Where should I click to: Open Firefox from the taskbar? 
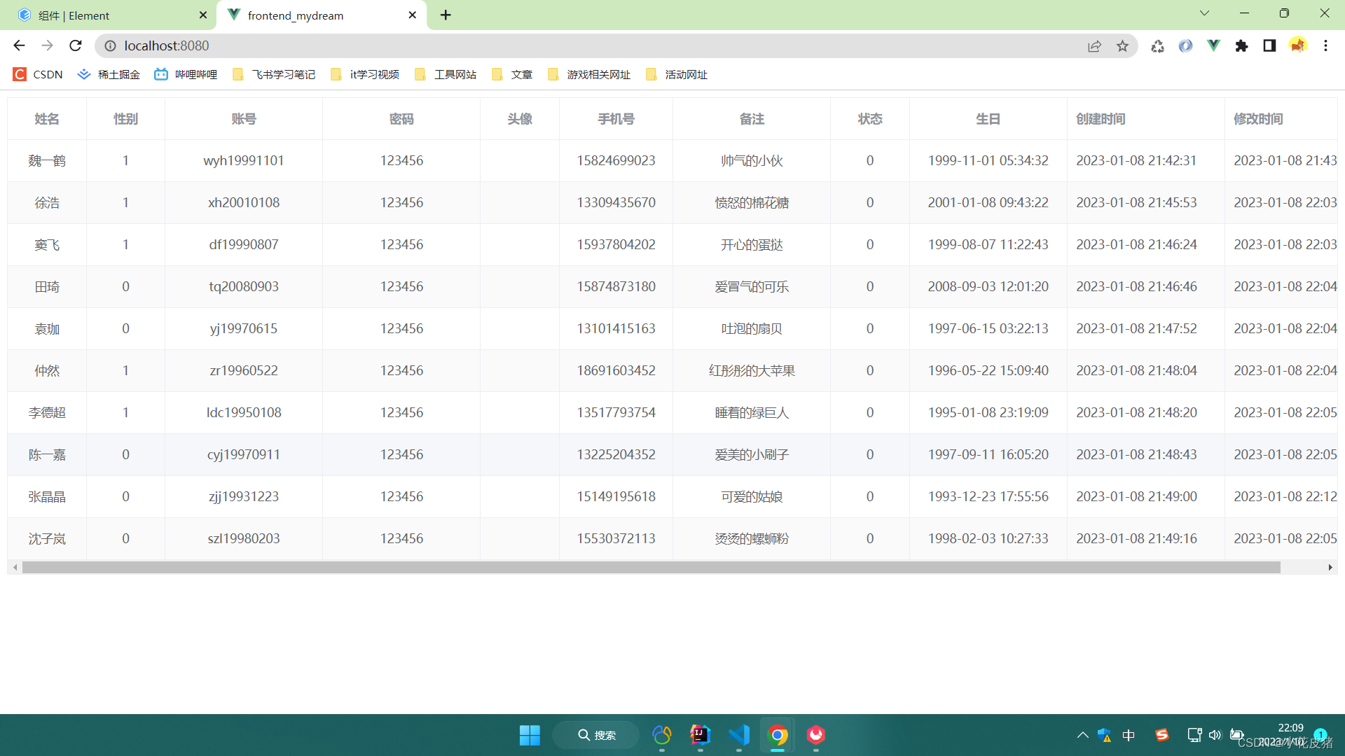click(x=815, y=735)
